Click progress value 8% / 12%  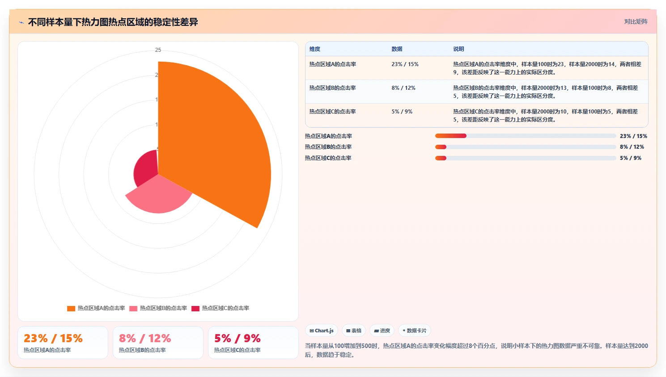tap(632, 147)
